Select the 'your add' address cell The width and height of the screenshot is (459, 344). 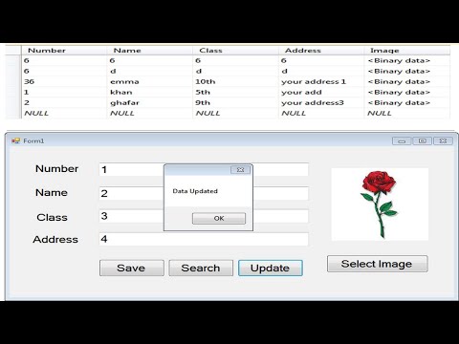321,92
